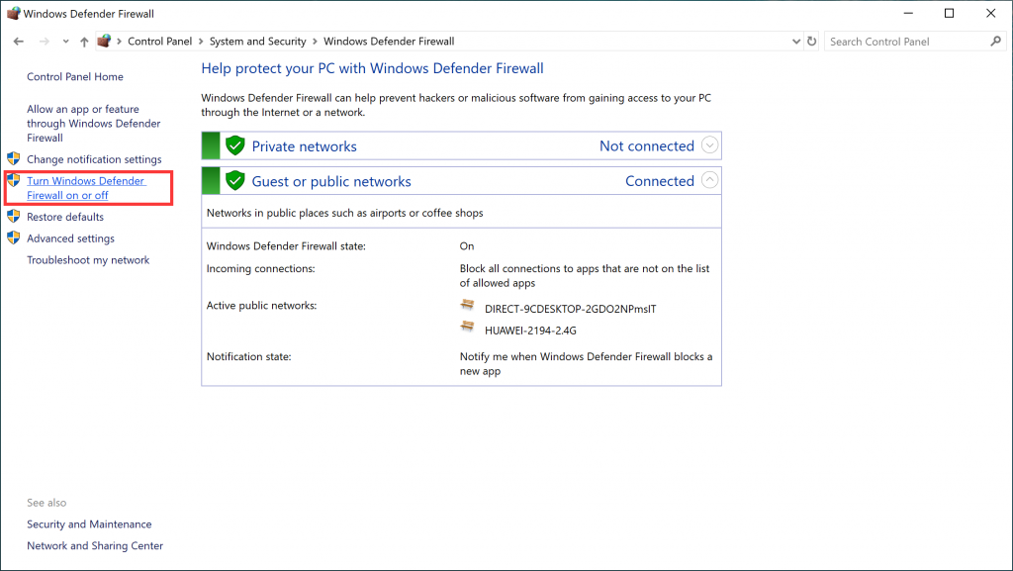Viewport: 1013px width, 571px height.
Task: Click the search magnifier icon
Action: [994, 41]
